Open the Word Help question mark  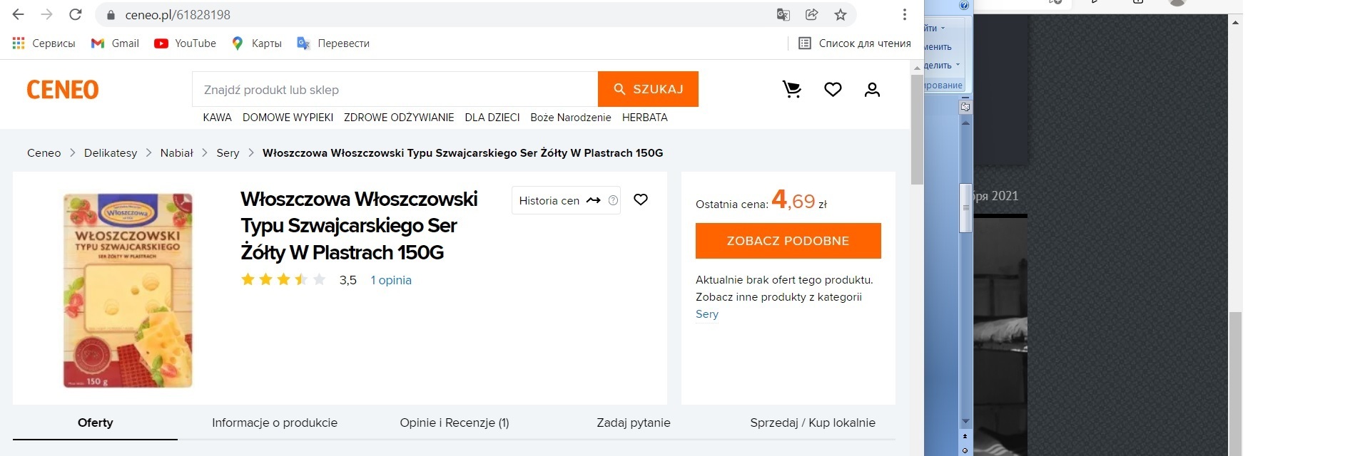point(964,6)
